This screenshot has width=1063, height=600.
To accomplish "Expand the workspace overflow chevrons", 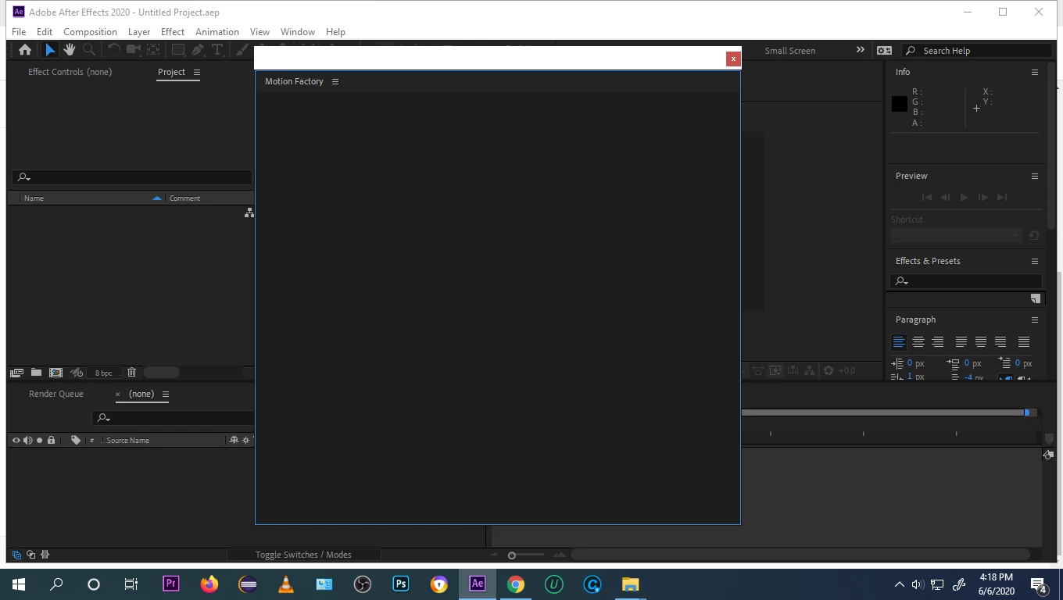I will (861, 50).
